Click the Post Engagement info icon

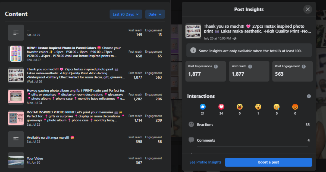[x=304, y=66]
